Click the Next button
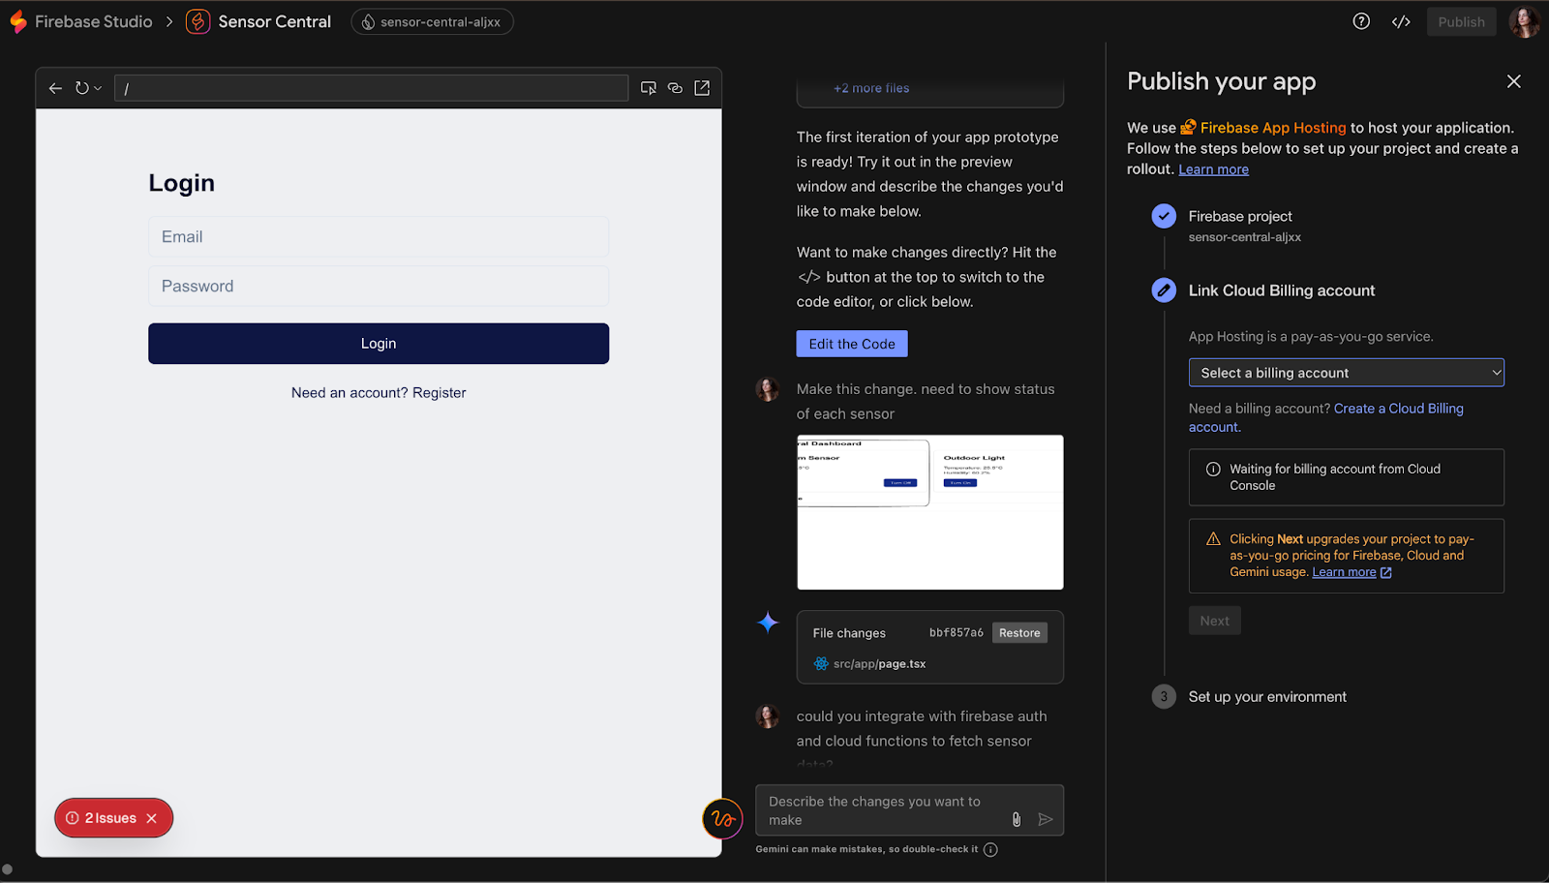The width and height of the screenshot is (1549, 883). tap(1215, 621)
